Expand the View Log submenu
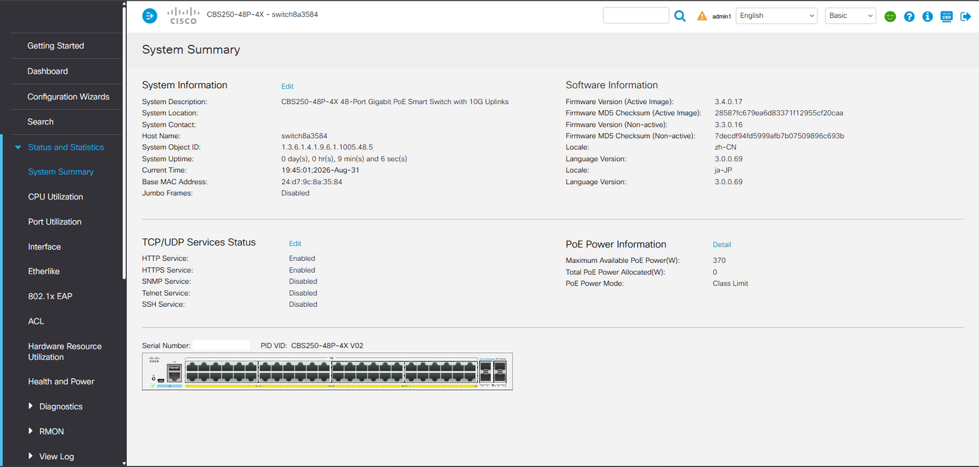 tap(31, 456)
